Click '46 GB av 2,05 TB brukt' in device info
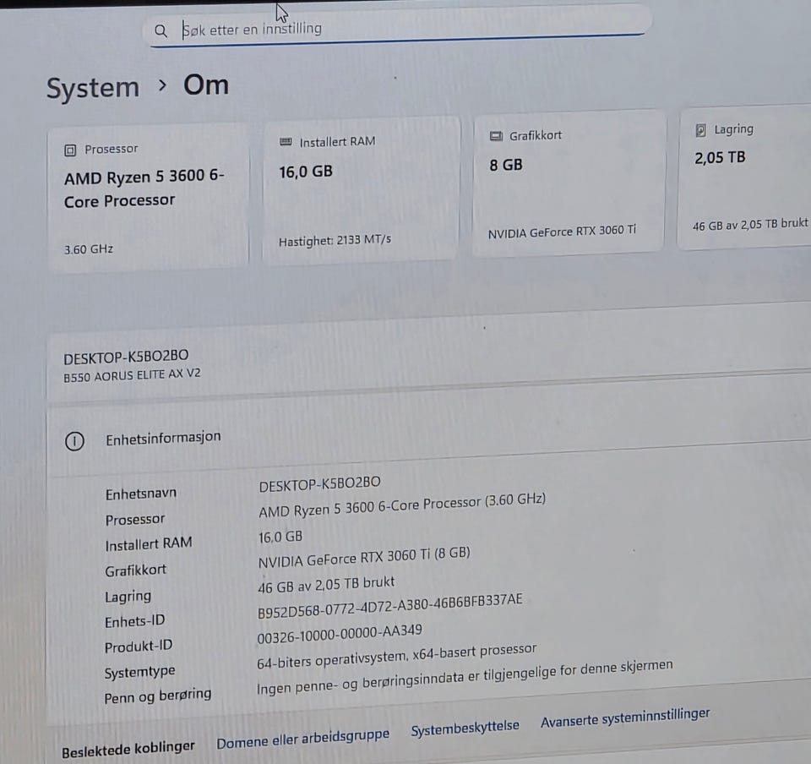This screenshot has height=764, width=811. tap(326, 585)
